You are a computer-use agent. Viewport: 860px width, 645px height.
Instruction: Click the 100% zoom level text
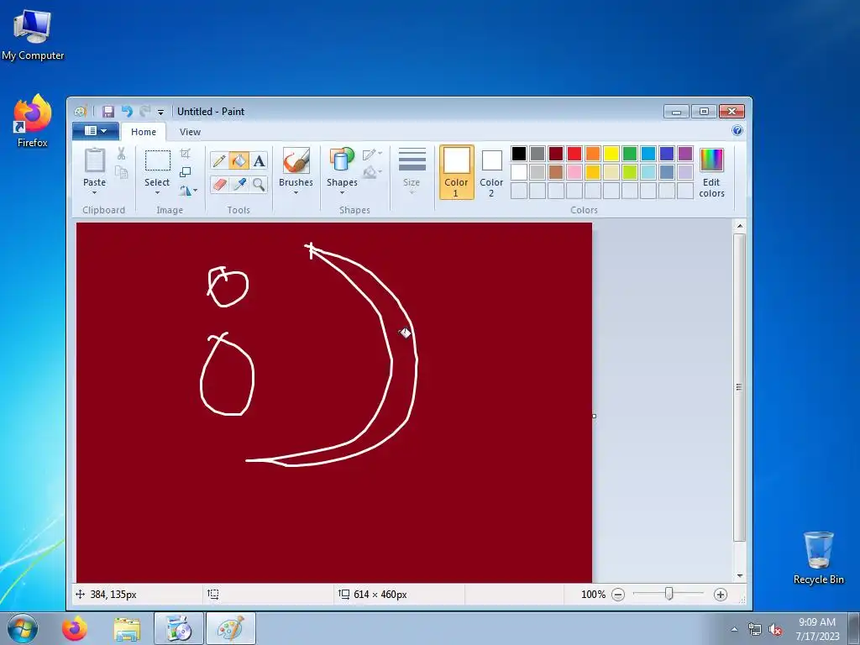pos(593,595)
